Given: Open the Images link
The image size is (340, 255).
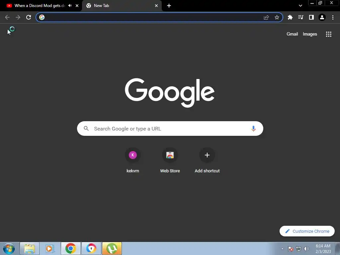Looking at the screenshot, I should click(x=310, y=34).
